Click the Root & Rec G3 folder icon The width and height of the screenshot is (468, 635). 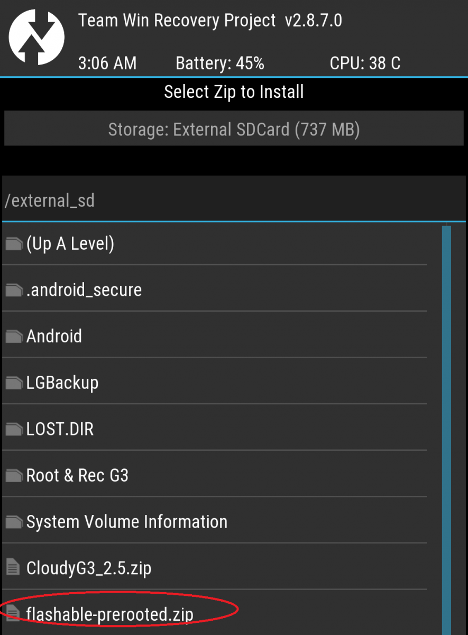(14, 476)
